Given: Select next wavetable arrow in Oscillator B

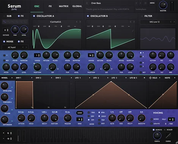Looking at the screenshot, I should click(x=134, y=22).
